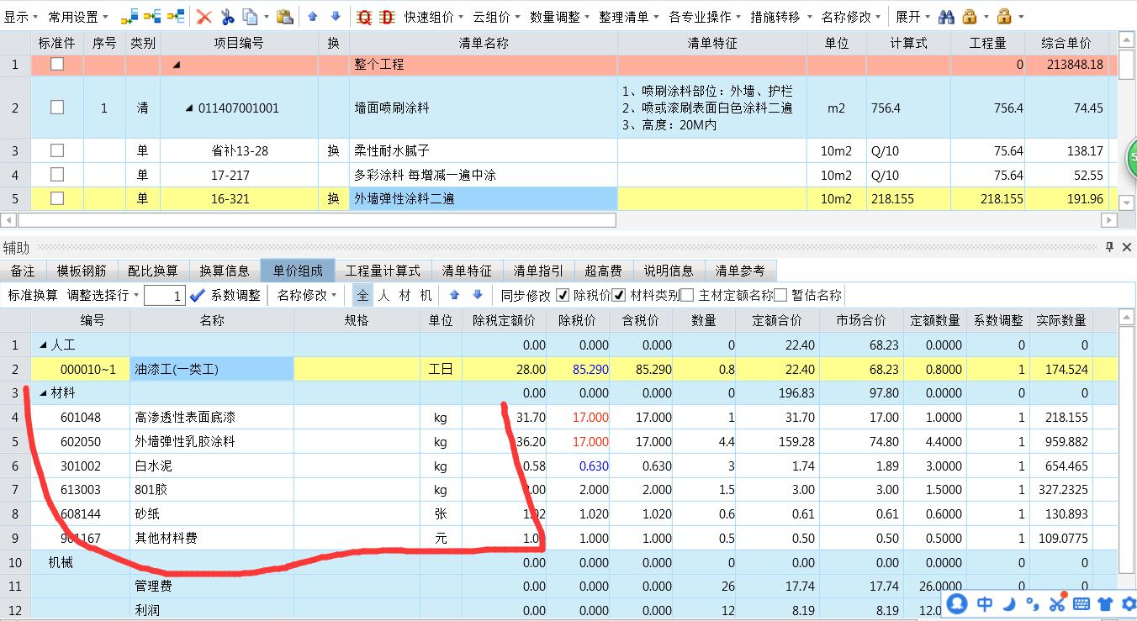Tick the 标准件 checkbox for 柔性耐水腻子 row
The height and width of the screenshot is (621, 1137).
point(57,150)
